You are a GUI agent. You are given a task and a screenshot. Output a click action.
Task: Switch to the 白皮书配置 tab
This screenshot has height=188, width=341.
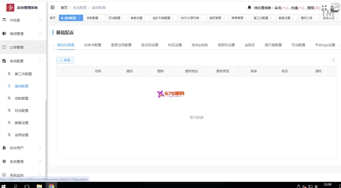[x=93, y=45]
